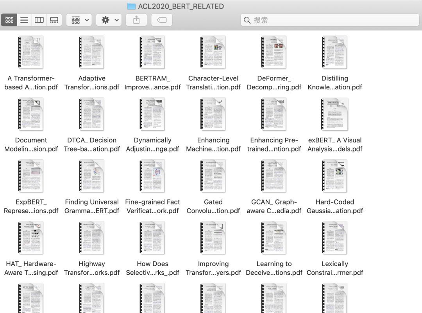Select ExpBERT_ Represe...ions.pdf file icon
The image size is (422, 313).
point(31,176)
